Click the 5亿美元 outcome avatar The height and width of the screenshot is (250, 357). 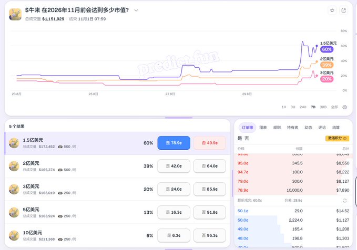14,213
